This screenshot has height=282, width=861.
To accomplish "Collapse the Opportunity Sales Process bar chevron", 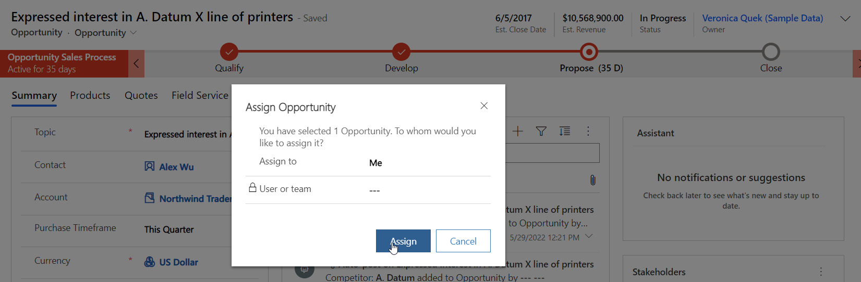I will pos(136,63).
